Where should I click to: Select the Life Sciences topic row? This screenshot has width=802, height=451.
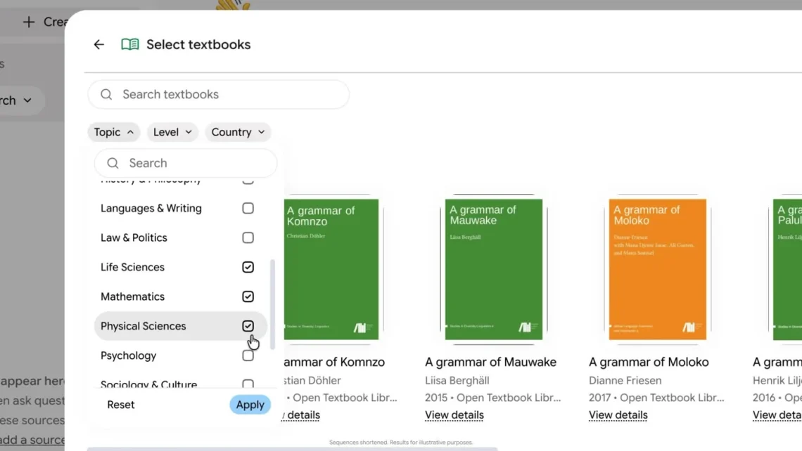180,267
